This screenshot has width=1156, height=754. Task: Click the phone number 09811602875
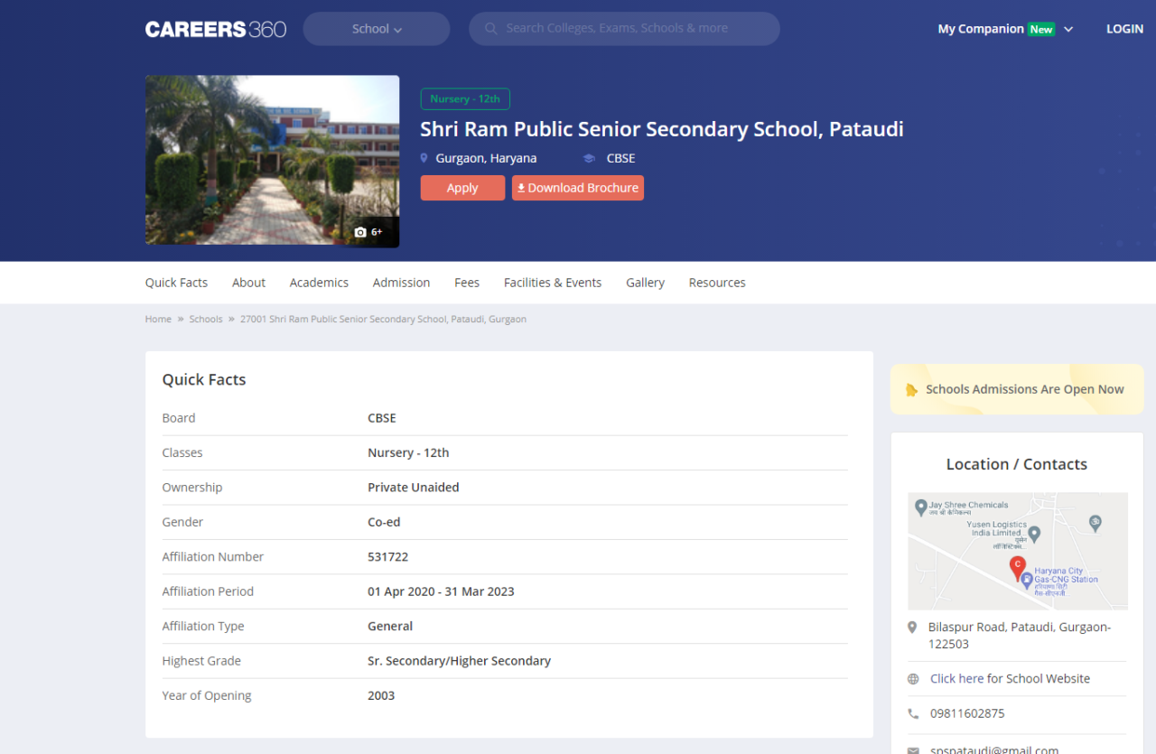[x=967, y=713]
